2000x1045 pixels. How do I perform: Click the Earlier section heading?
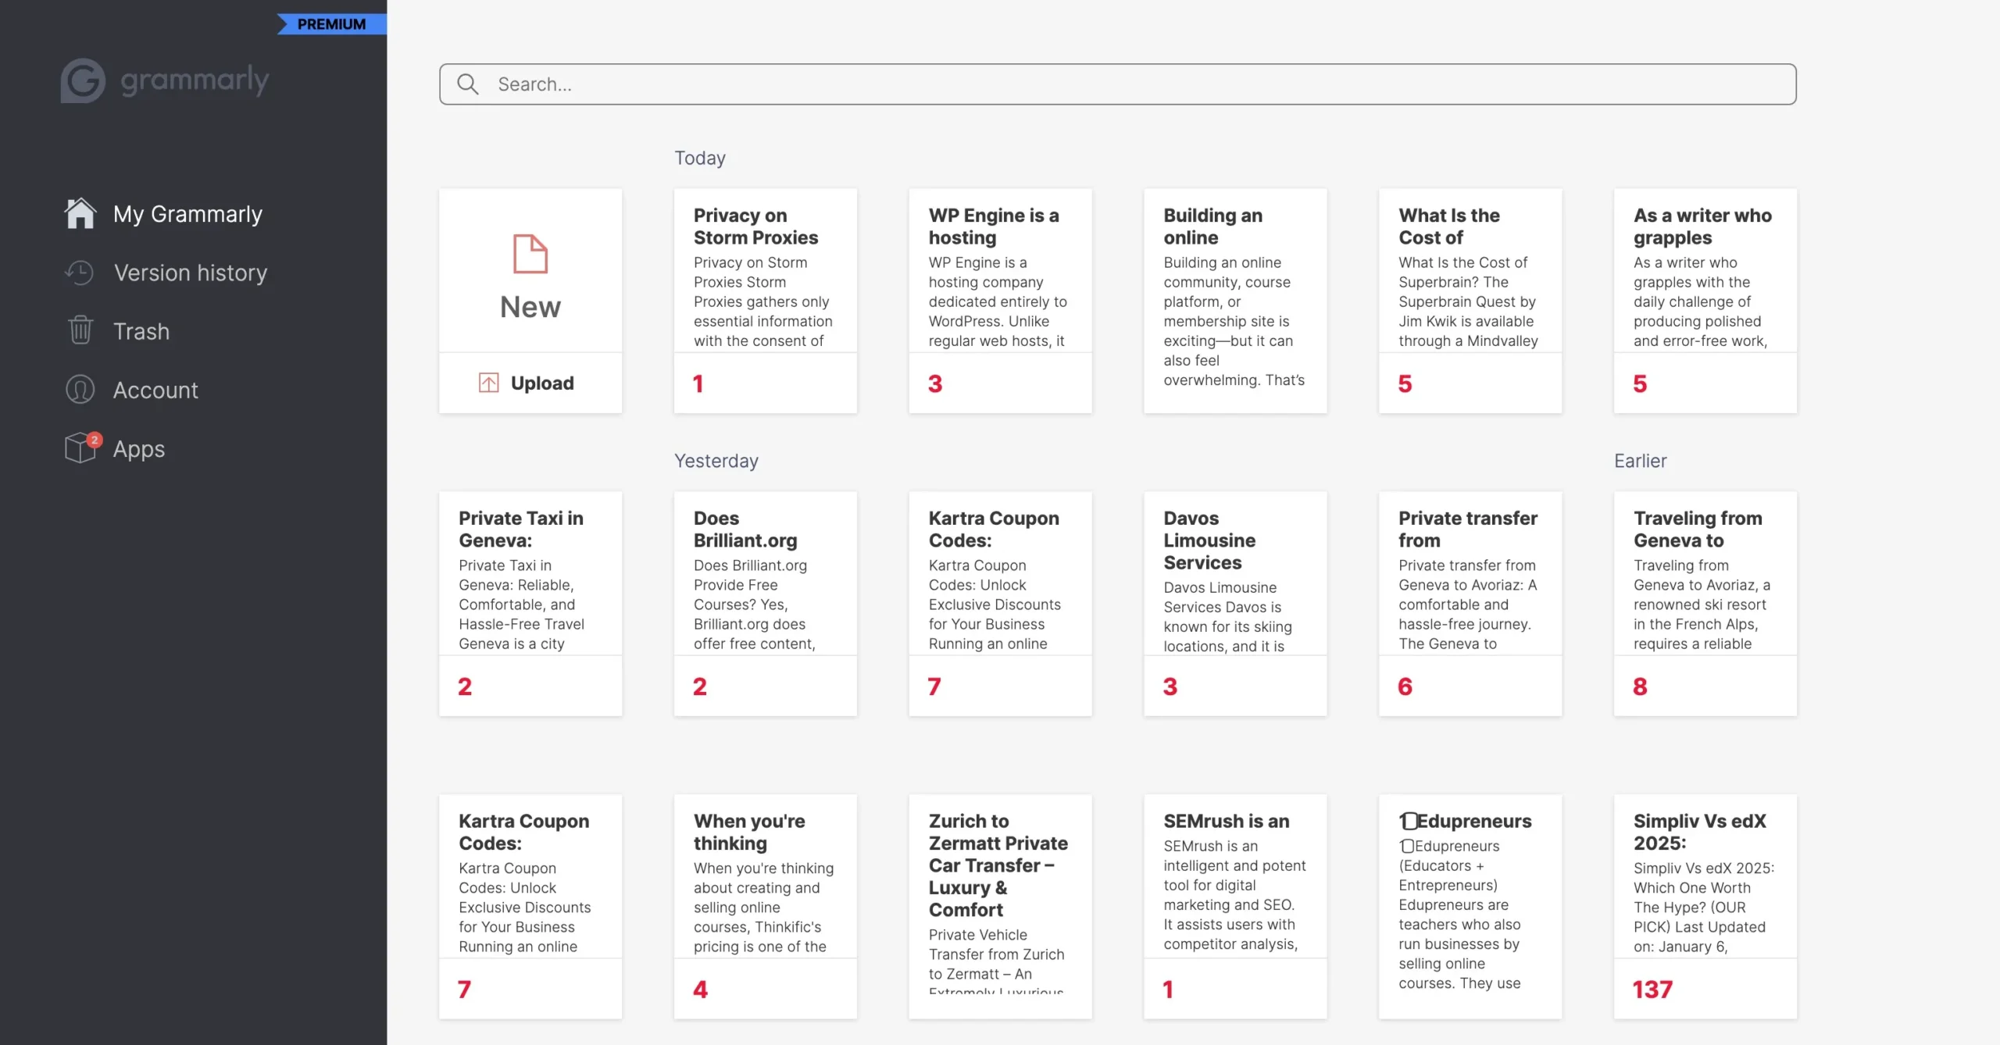point(1640,461)
